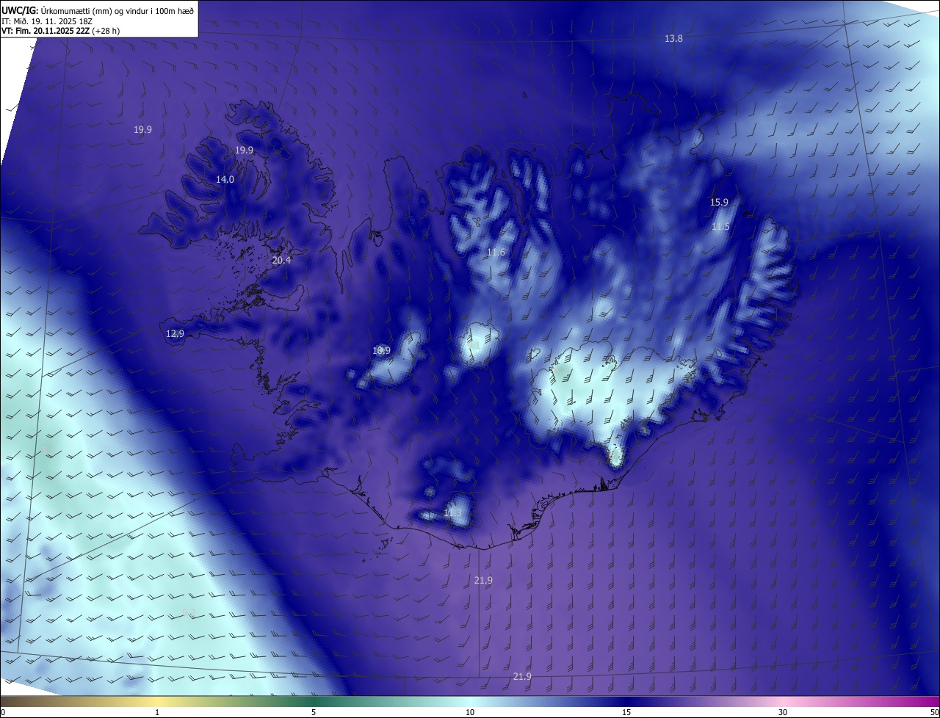Click the color scale tick labeled 5
The height and width of the screenshot is (718, 940).
[x=314, y=712]
